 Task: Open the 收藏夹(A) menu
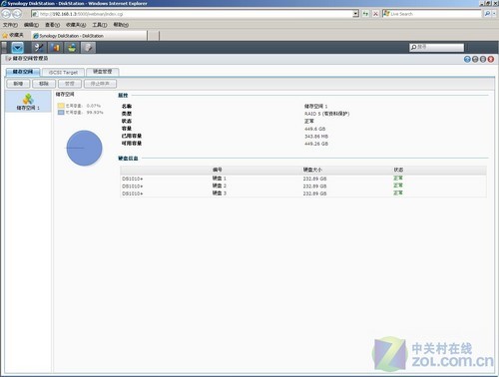pos(76,25)
